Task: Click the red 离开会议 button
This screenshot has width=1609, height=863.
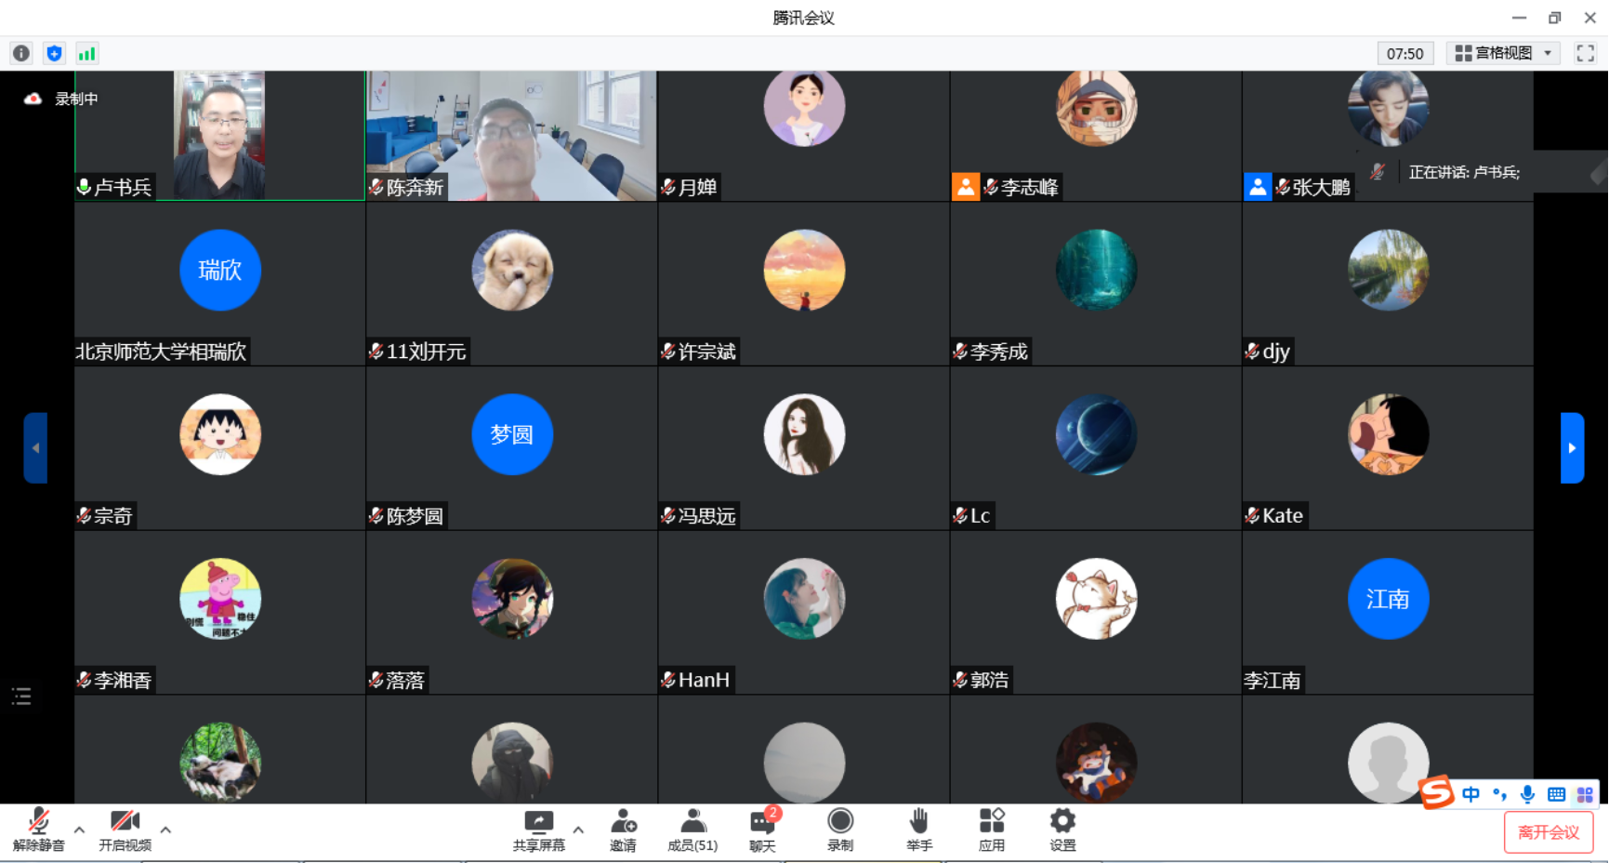Action: coord(1548,831)
